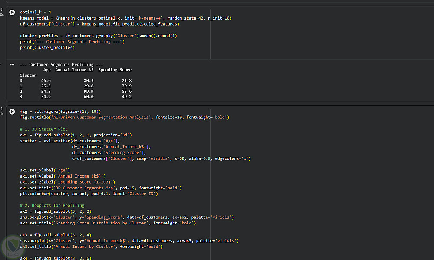Click the ax3 = fig.add_subplot(3, 2, 4) line
This screenshot has height=260, width=434.
[56, 235]
